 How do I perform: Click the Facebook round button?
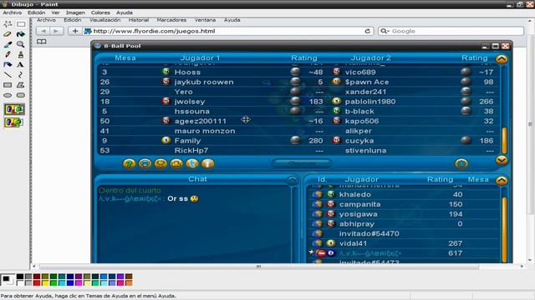point(208,164)
